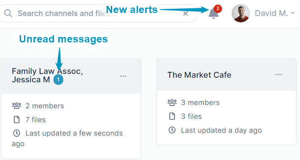300x160 pixels.
Task: Open The Market Cafe options menu
Action: click(279, 75)
